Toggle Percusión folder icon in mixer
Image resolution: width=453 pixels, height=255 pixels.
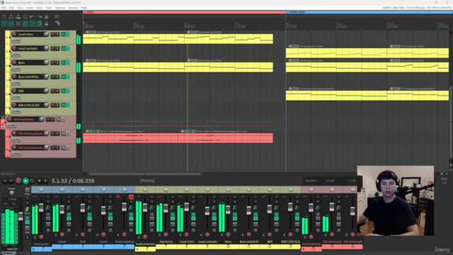[33, 249]
